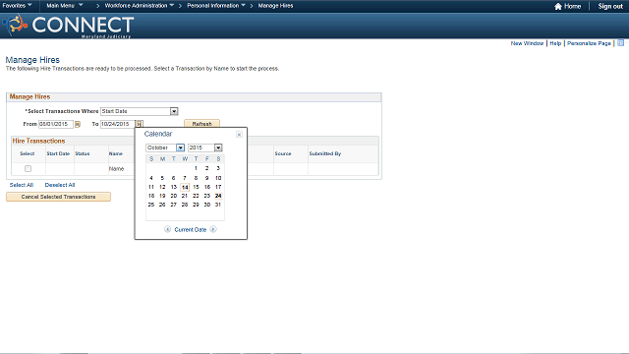This screenshot has height=354, width=629.
Task: Click the Deselect All link
Action: [x=60, y=185]
